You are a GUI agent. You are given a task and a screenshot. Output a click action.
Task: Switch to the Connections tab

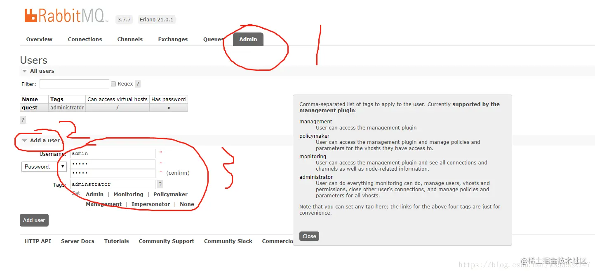click(85, 39)
